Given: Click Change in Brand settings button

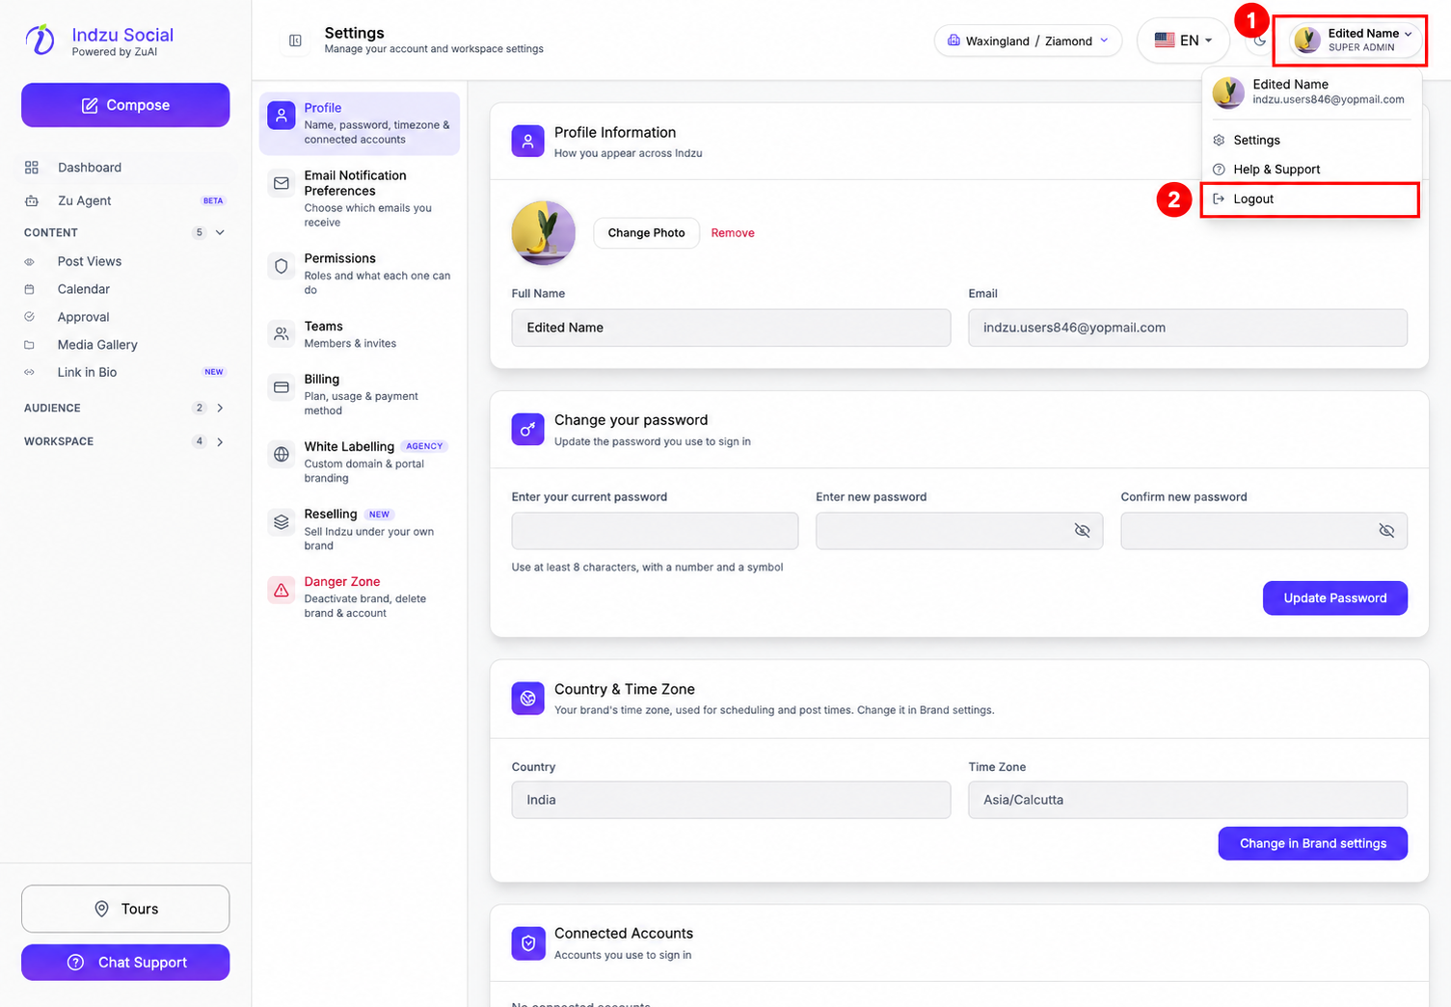Looking at the screenshot, I should (x=1312, y=843).
